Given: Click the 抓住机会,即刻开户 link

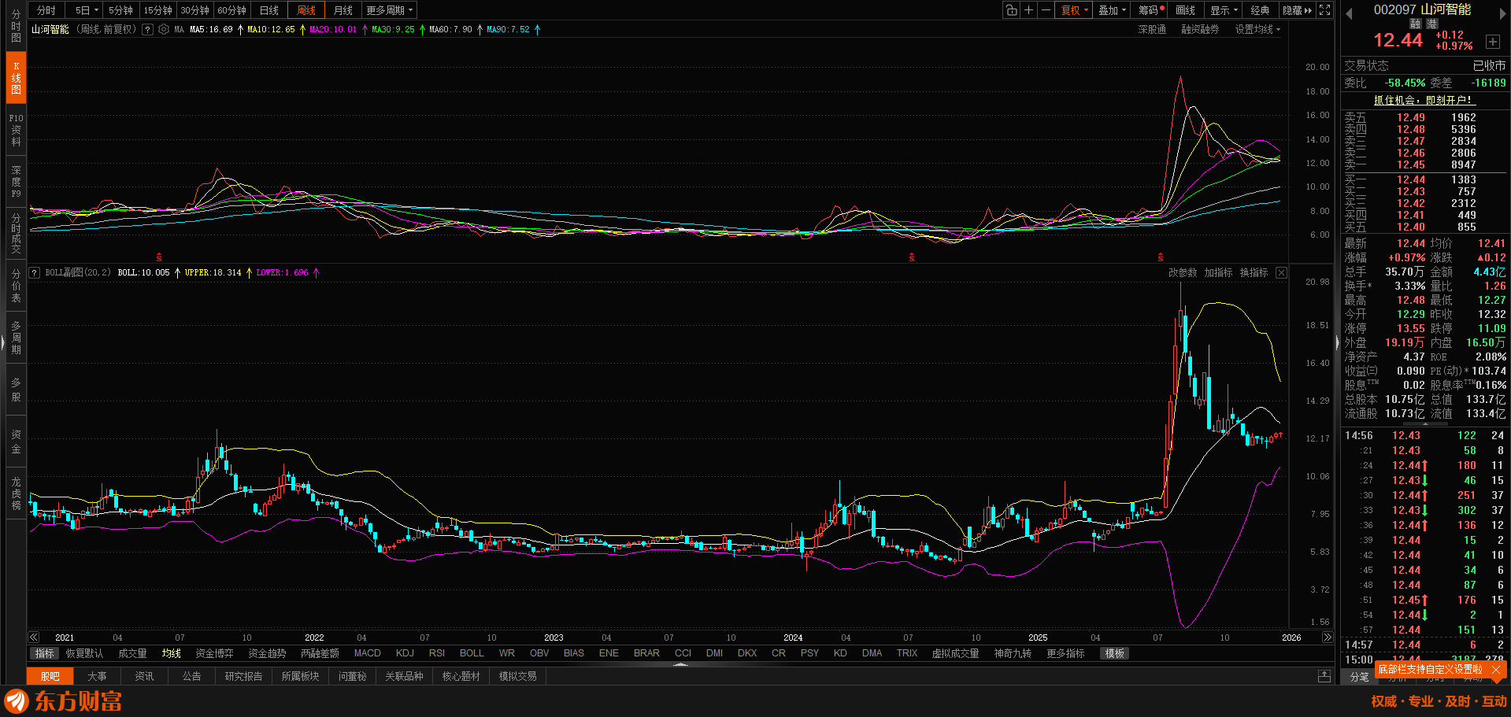Looking at the screenshot, I should [x=1422, y=100].
